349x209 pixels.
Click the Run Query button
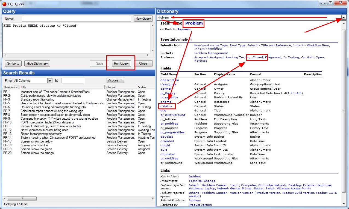pos(121,63)
